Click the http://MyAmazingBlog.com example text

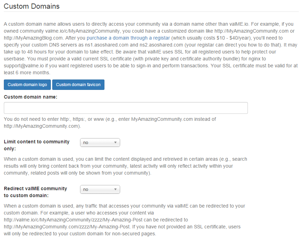coord(33,38)
